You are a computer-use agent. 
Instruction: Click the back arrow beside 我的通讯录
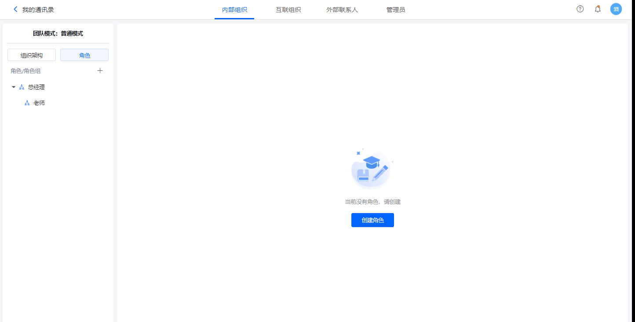[x=16, y=9]
